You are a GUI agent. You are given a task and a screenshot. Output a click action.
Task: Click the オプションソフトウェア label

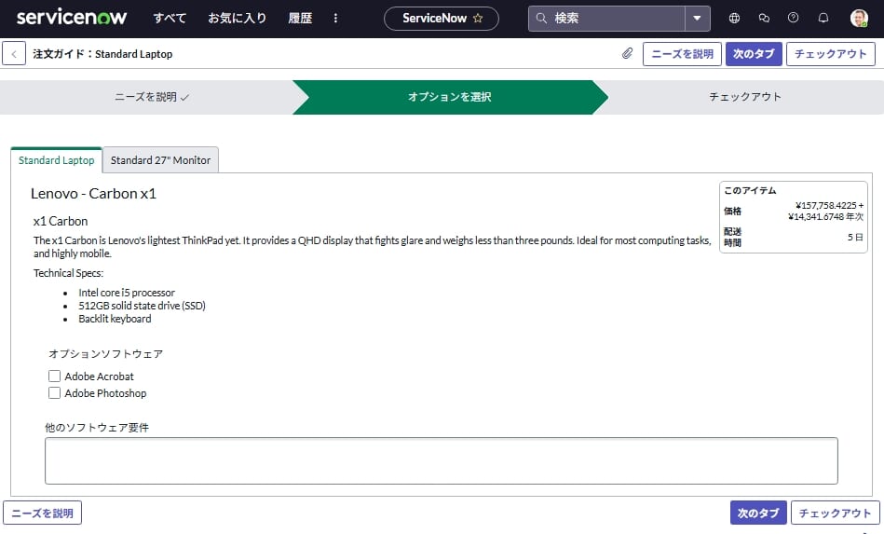point(106,354)
